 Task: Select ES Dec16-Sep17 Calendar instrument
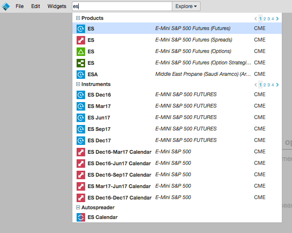[177, 175]
